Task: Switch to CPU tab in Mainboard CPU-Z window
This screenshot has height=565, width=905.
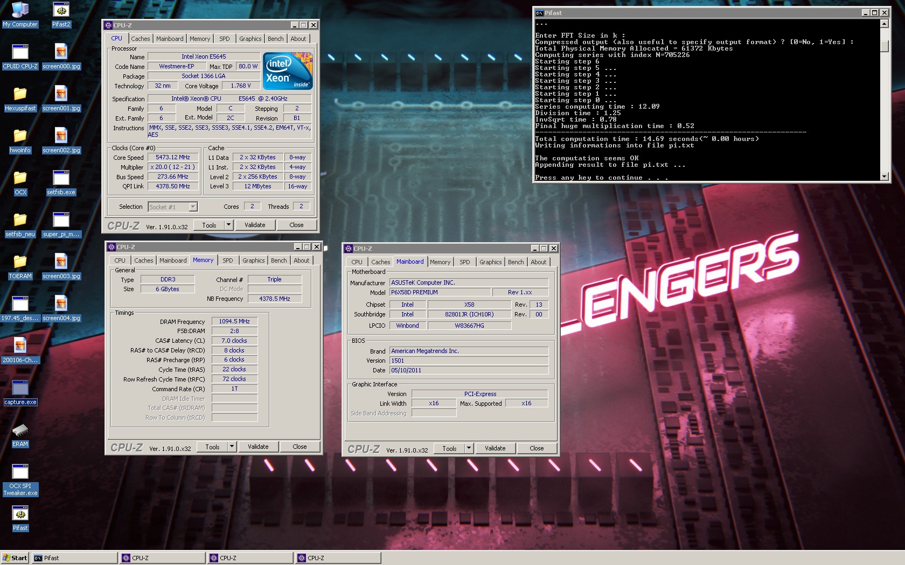Action: [357, 262]
